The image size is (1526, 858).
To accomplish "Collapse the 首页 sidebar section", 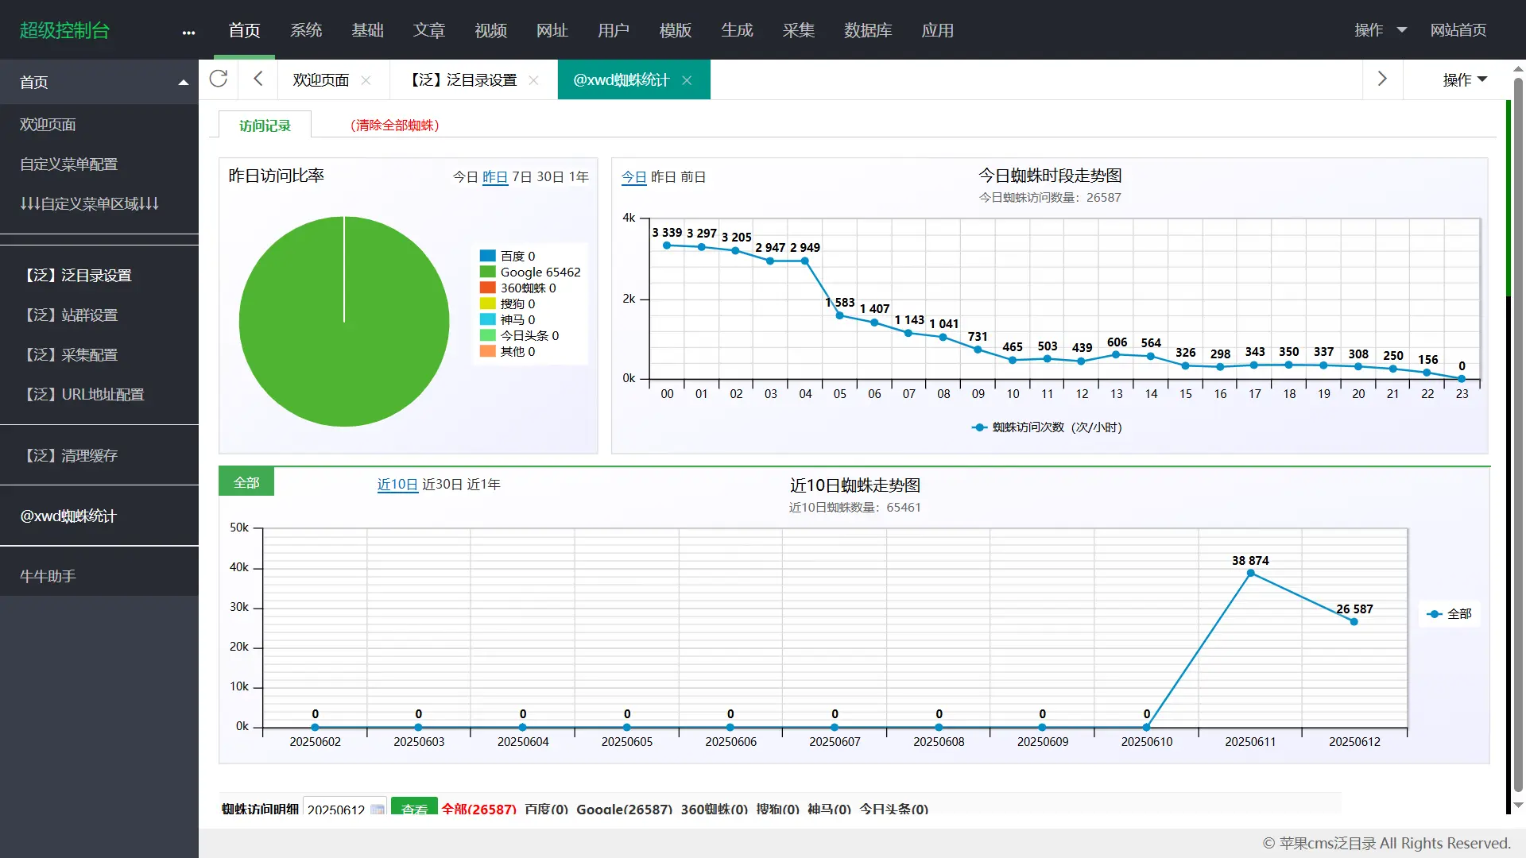I will pos(183,83).
